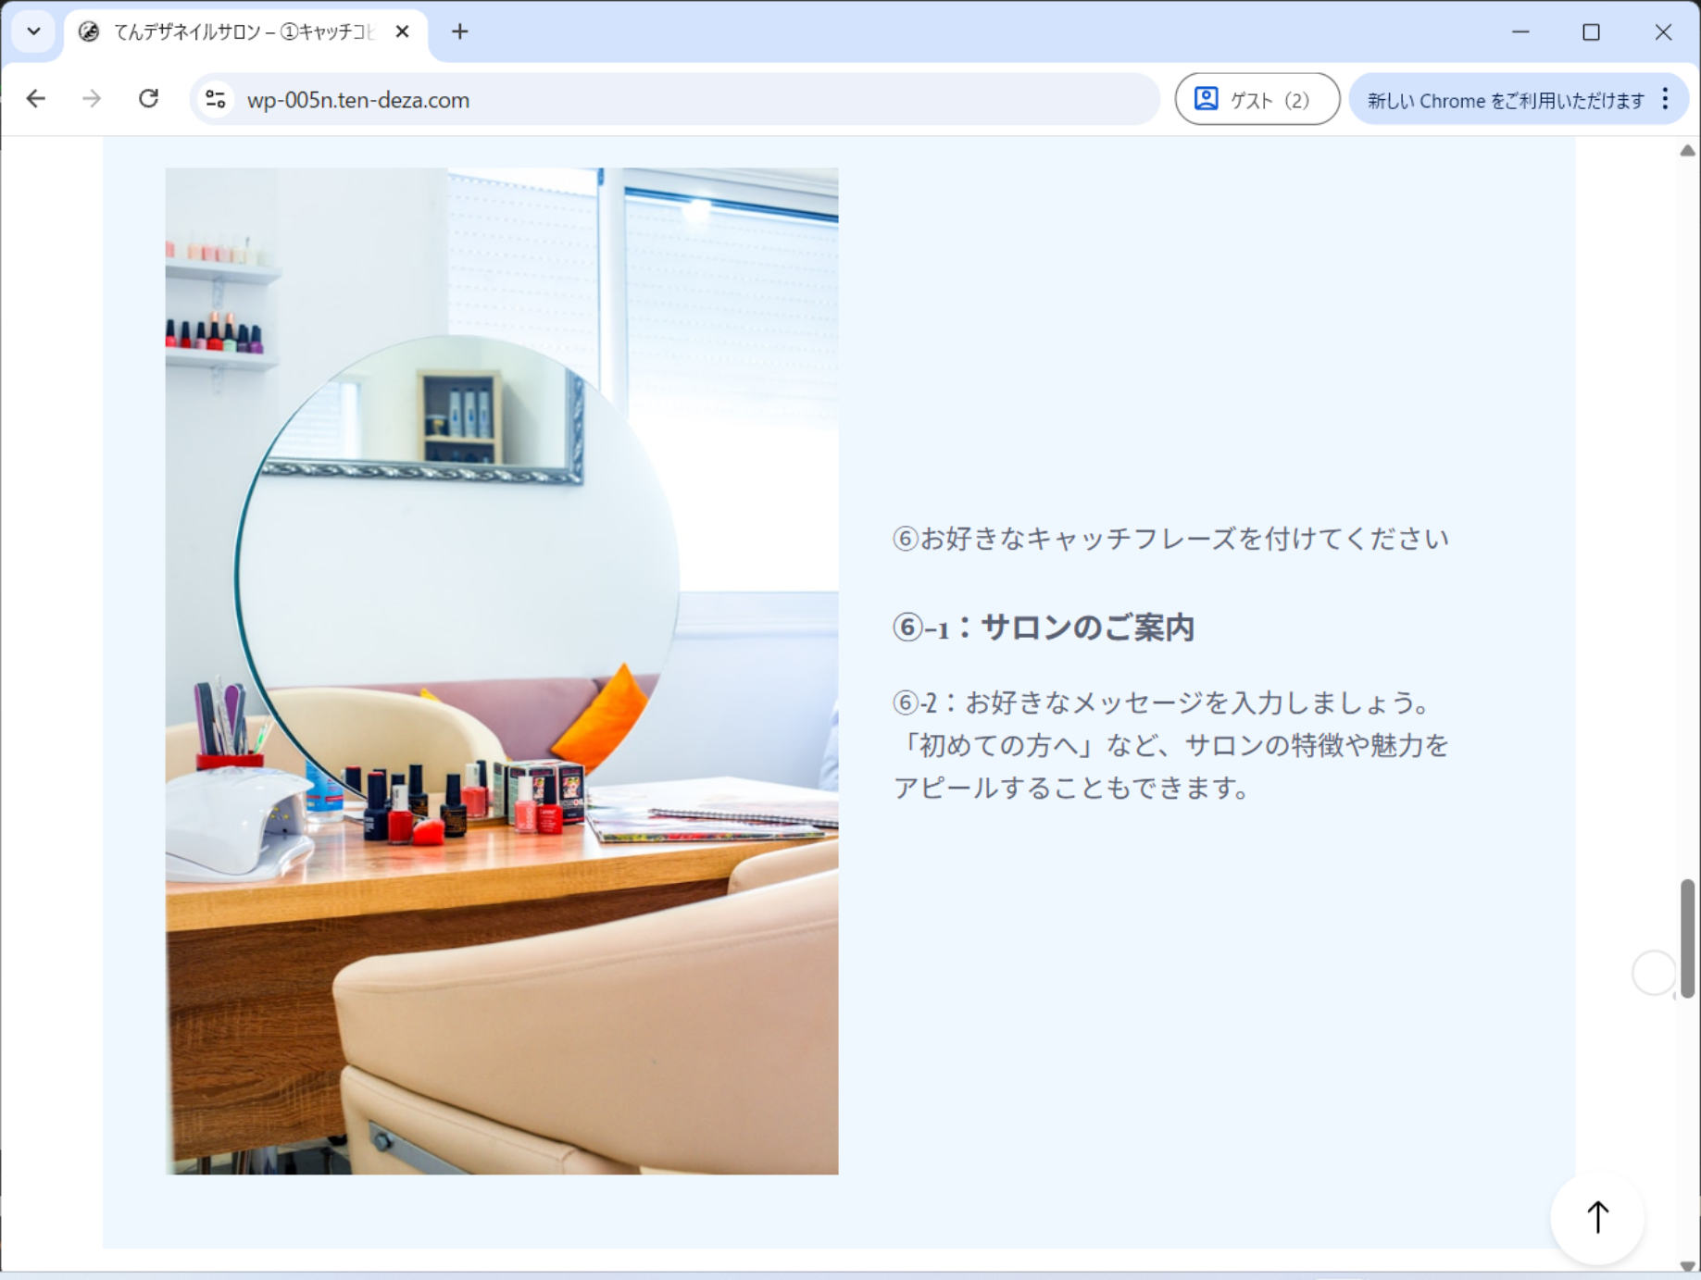
Task: Click the scrollbar down arrow
Action: 1687,1265
